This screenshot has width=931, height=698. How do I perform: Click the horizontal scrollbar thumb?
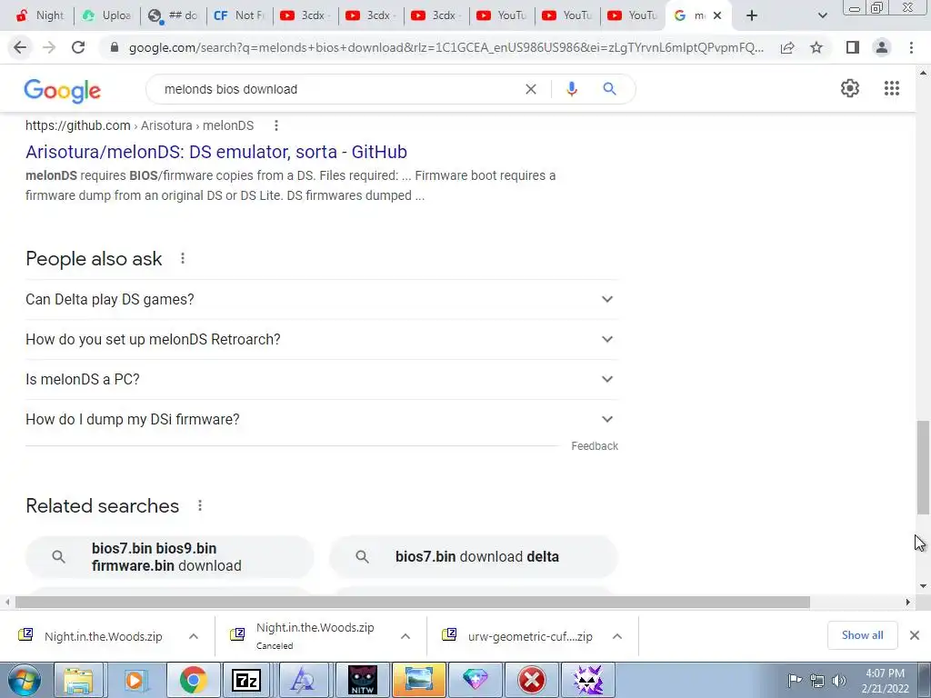click(x=412, y=602)
